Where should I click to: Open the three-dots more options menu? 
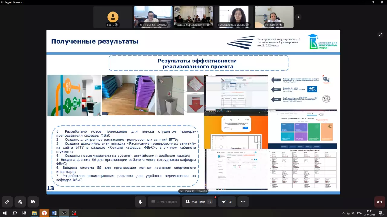tap(243, 202)
